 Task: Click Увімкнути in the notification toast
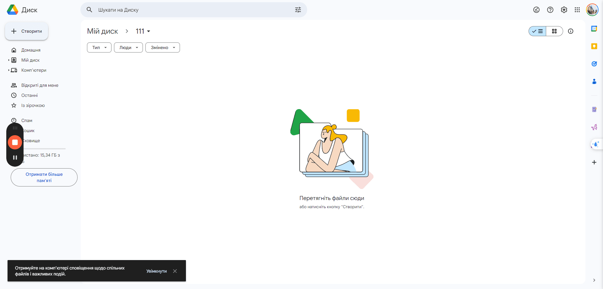pos(156,271)
